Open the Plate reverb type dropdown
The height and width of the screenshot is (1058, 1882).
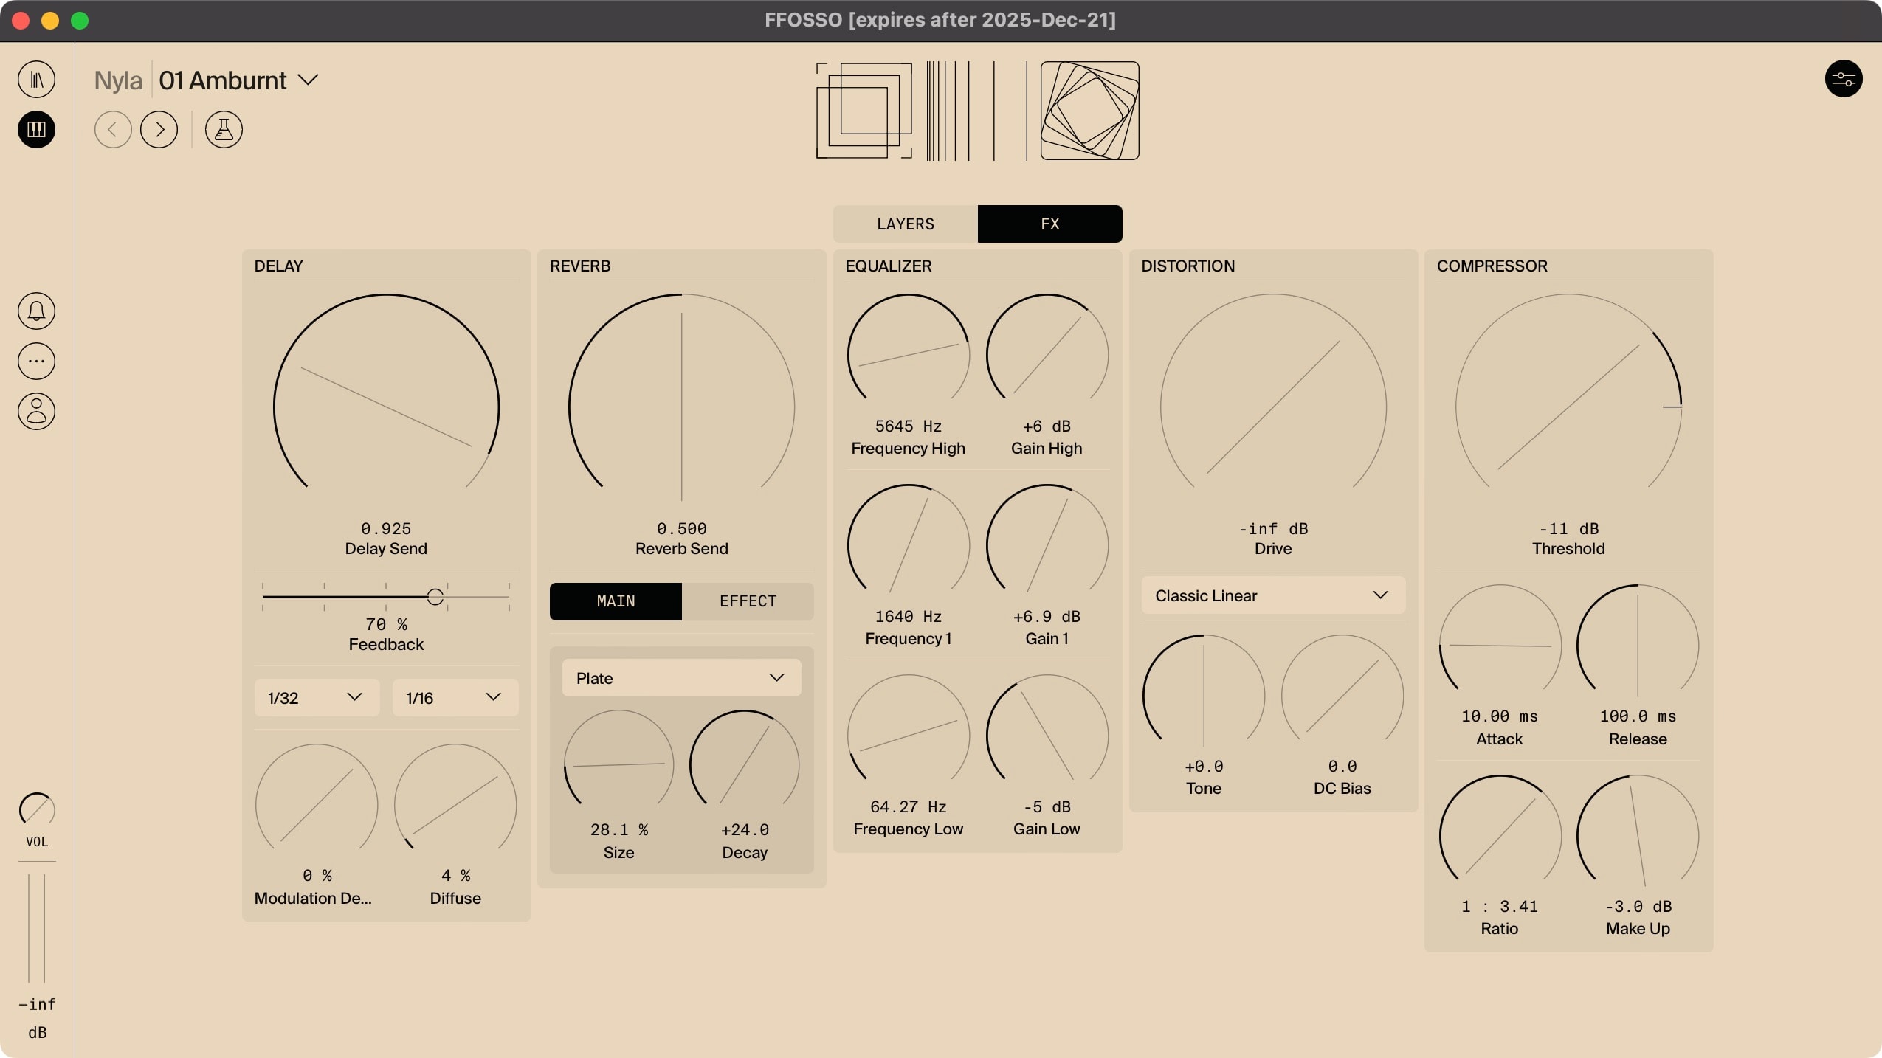click(x=680, y=677)
